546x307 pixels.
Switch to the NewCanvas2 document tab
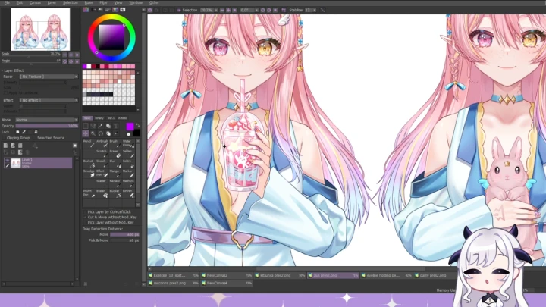226,275
